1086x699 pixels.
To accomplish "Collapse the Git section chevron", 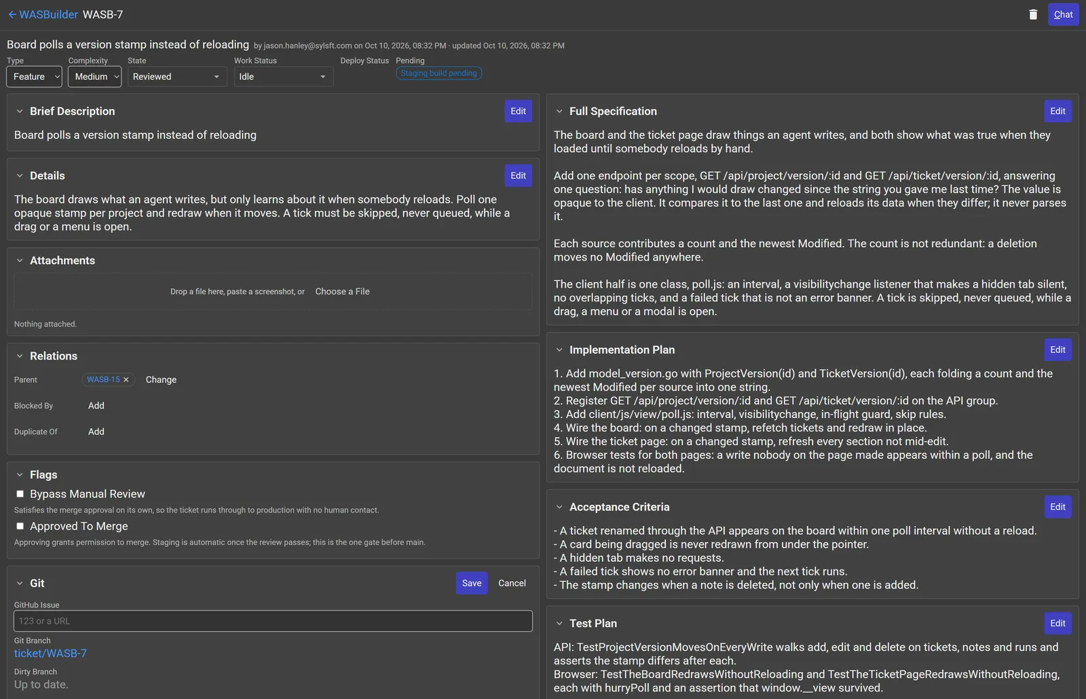I will pyautogui.click(x=20, y=584).
